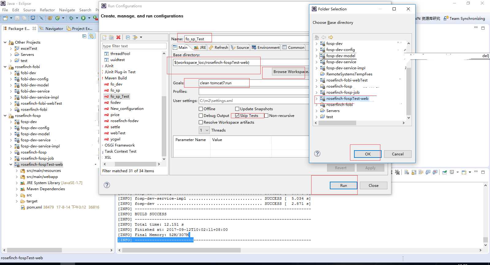Toggle console Scroll Lock
490x265 pixels.
click(414, 172)
